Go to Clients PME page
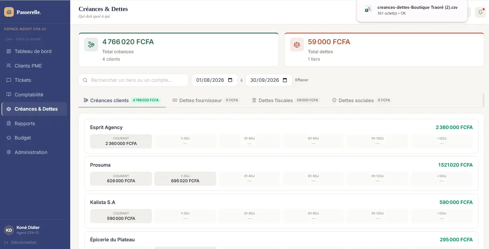 tap(34, 66)
